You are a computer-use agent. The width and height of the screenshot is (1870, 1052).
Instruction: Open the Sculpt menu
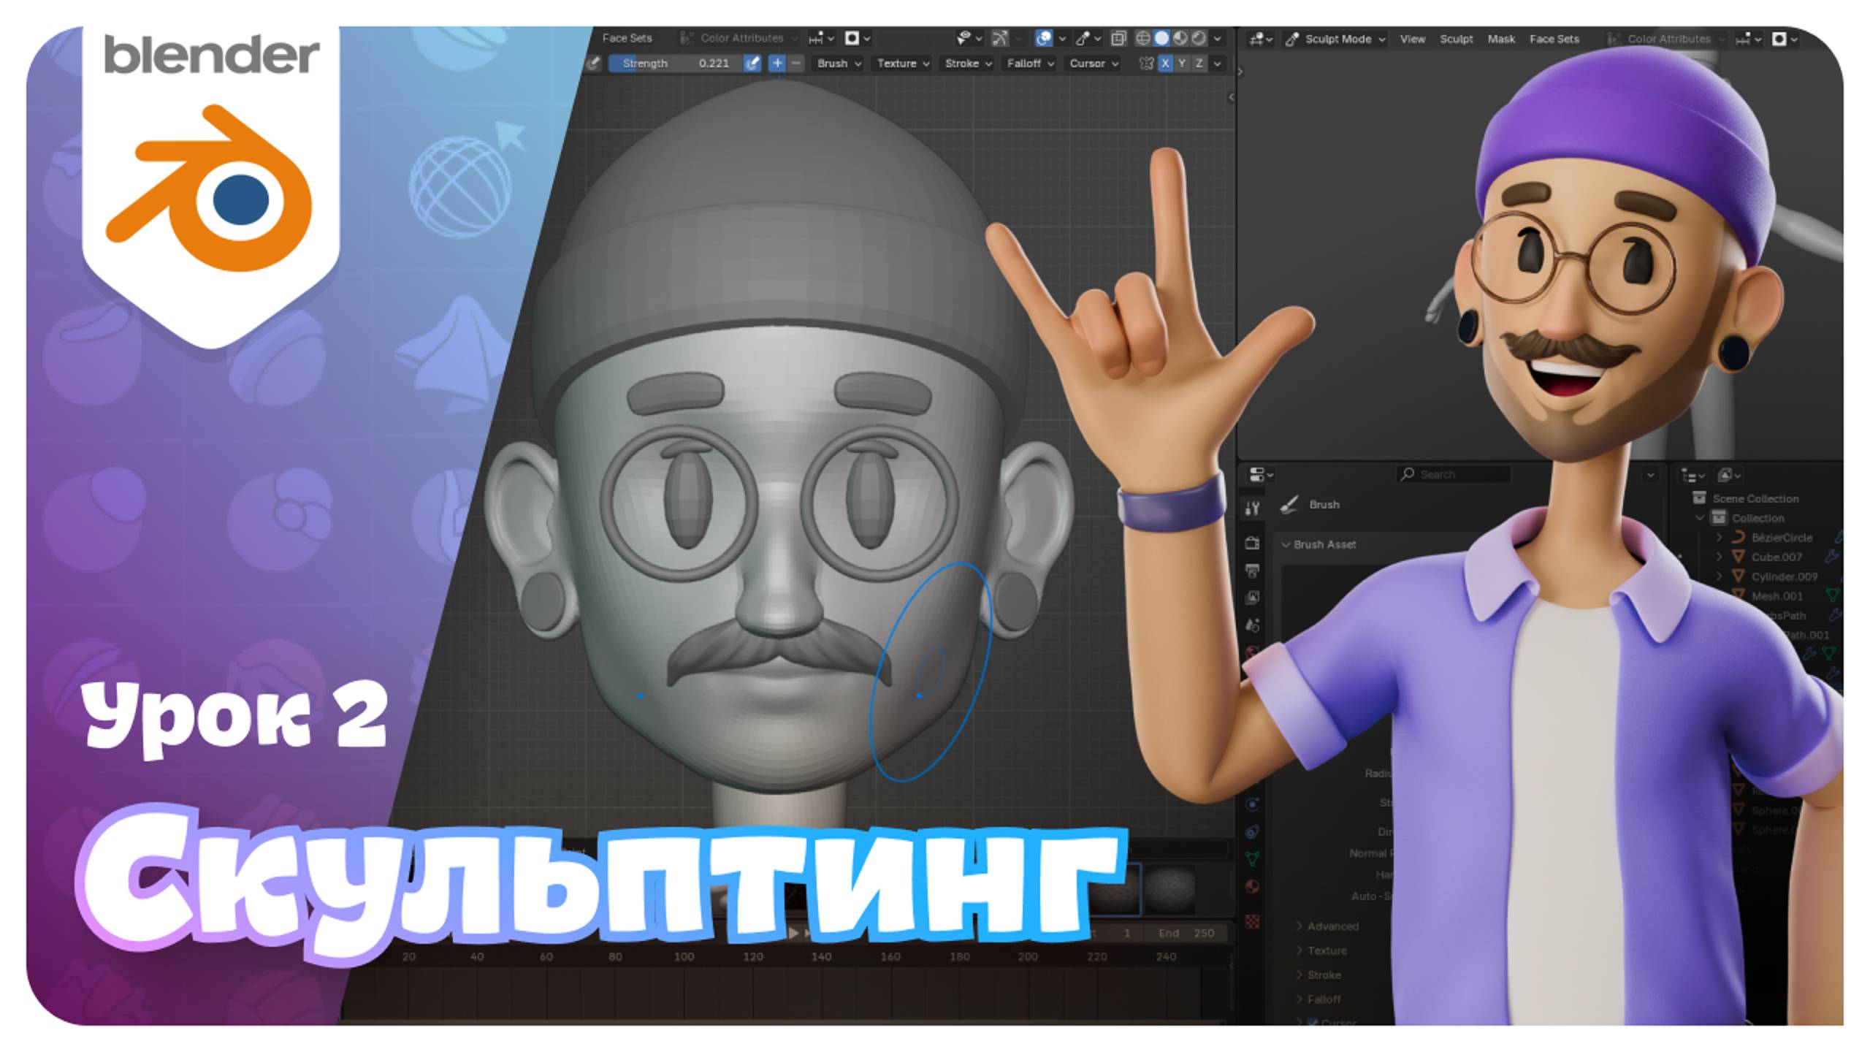click(1455, 39)
